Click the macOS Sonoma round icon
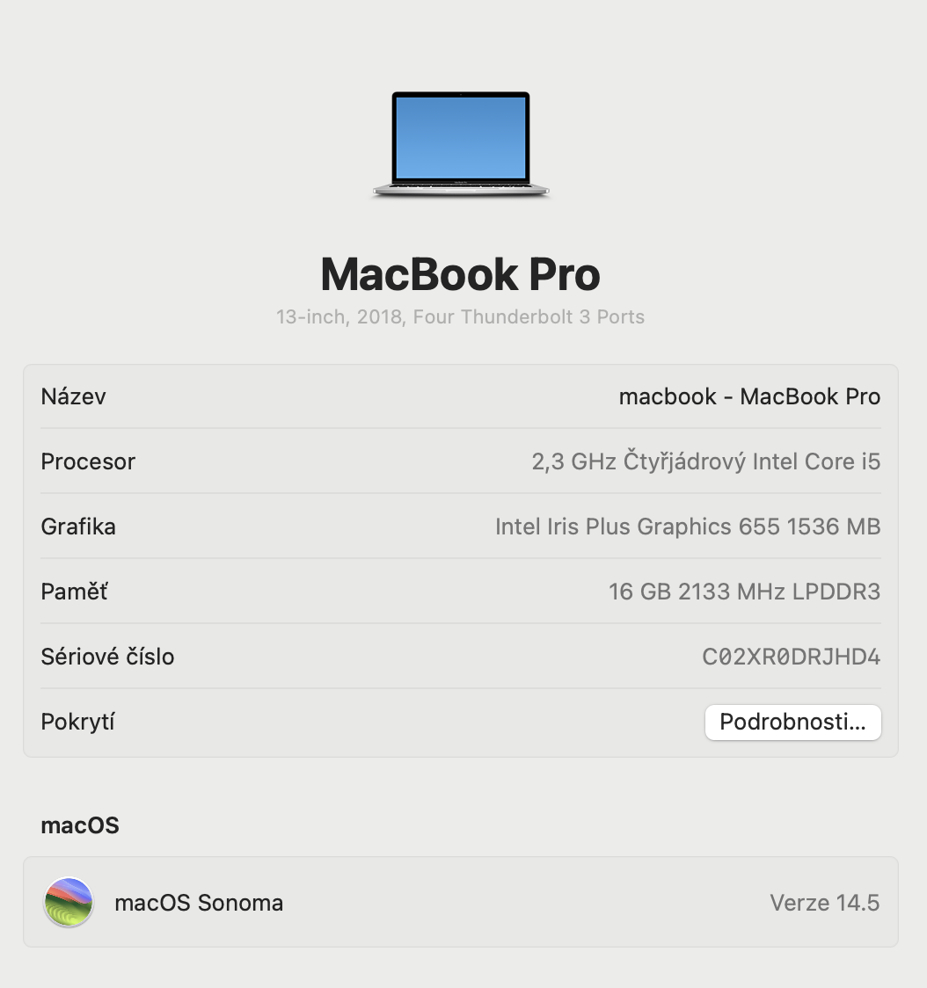Image resolution: width=927 pixels, height=988 pixels. (69, 903)
